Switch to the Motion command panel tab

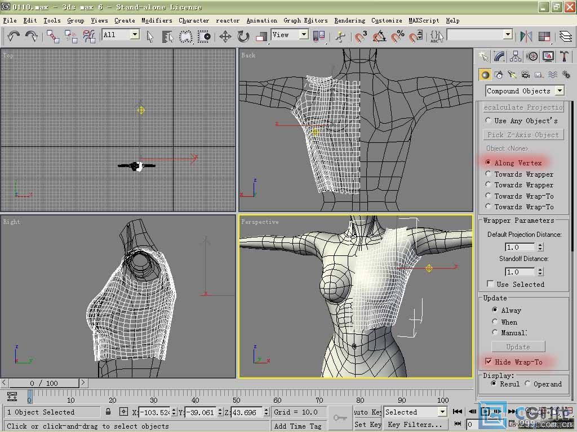pyautogui.click(x=532, y=56)
